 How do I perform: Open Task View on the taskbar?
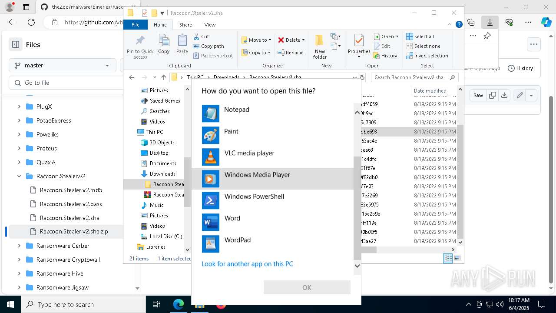pyautogui.click(x=156, y=305)
